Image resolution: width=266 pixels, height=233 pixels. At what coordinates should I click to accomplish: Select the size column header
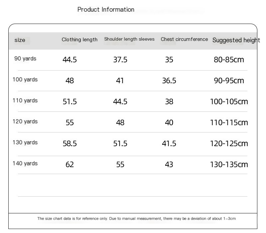(20, 40)
